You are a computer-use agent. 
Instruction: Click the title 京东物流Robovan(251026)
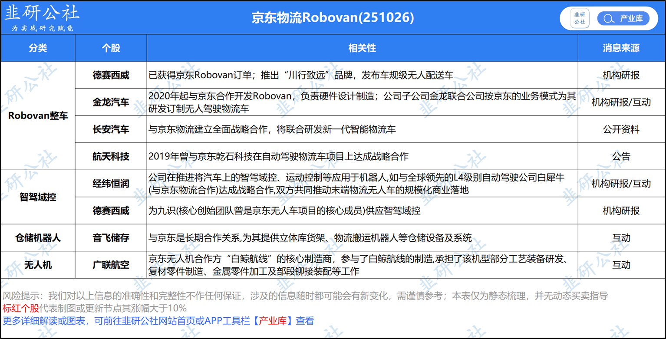click(x=333, y=18)
